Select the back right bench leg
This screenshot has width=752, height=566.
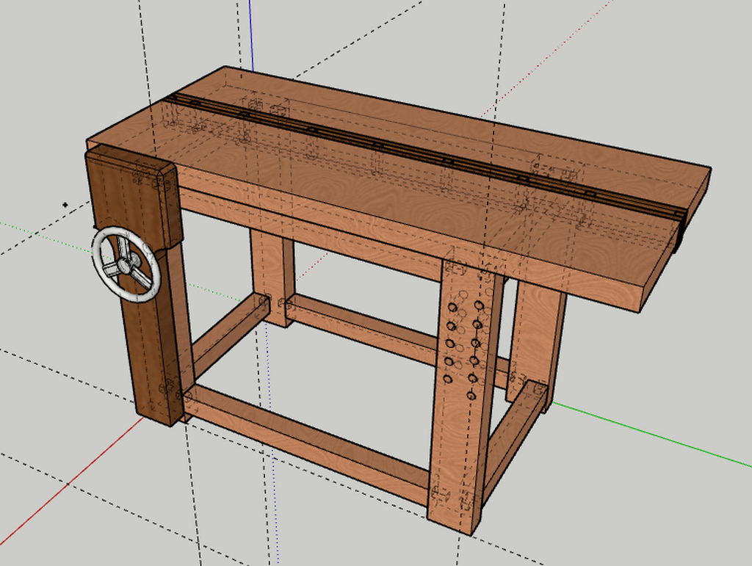click(534, 345)
